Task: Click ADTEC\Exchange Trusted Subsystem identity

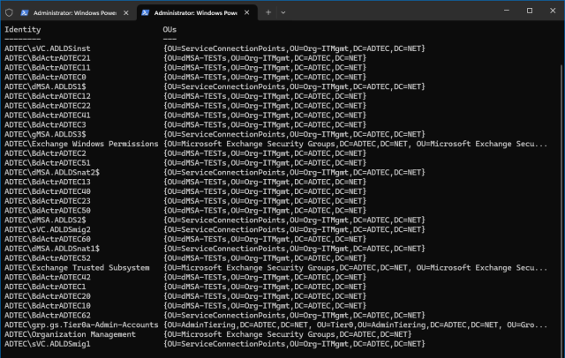Action: [x=77, y=268]
